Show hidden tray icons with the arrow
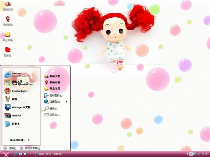 pyautogui.click(x=187, y=154)
